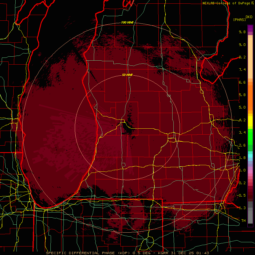This screenshot has height=255, width=255.
Task: Click the 9.8 legend value
Action: 242,32
